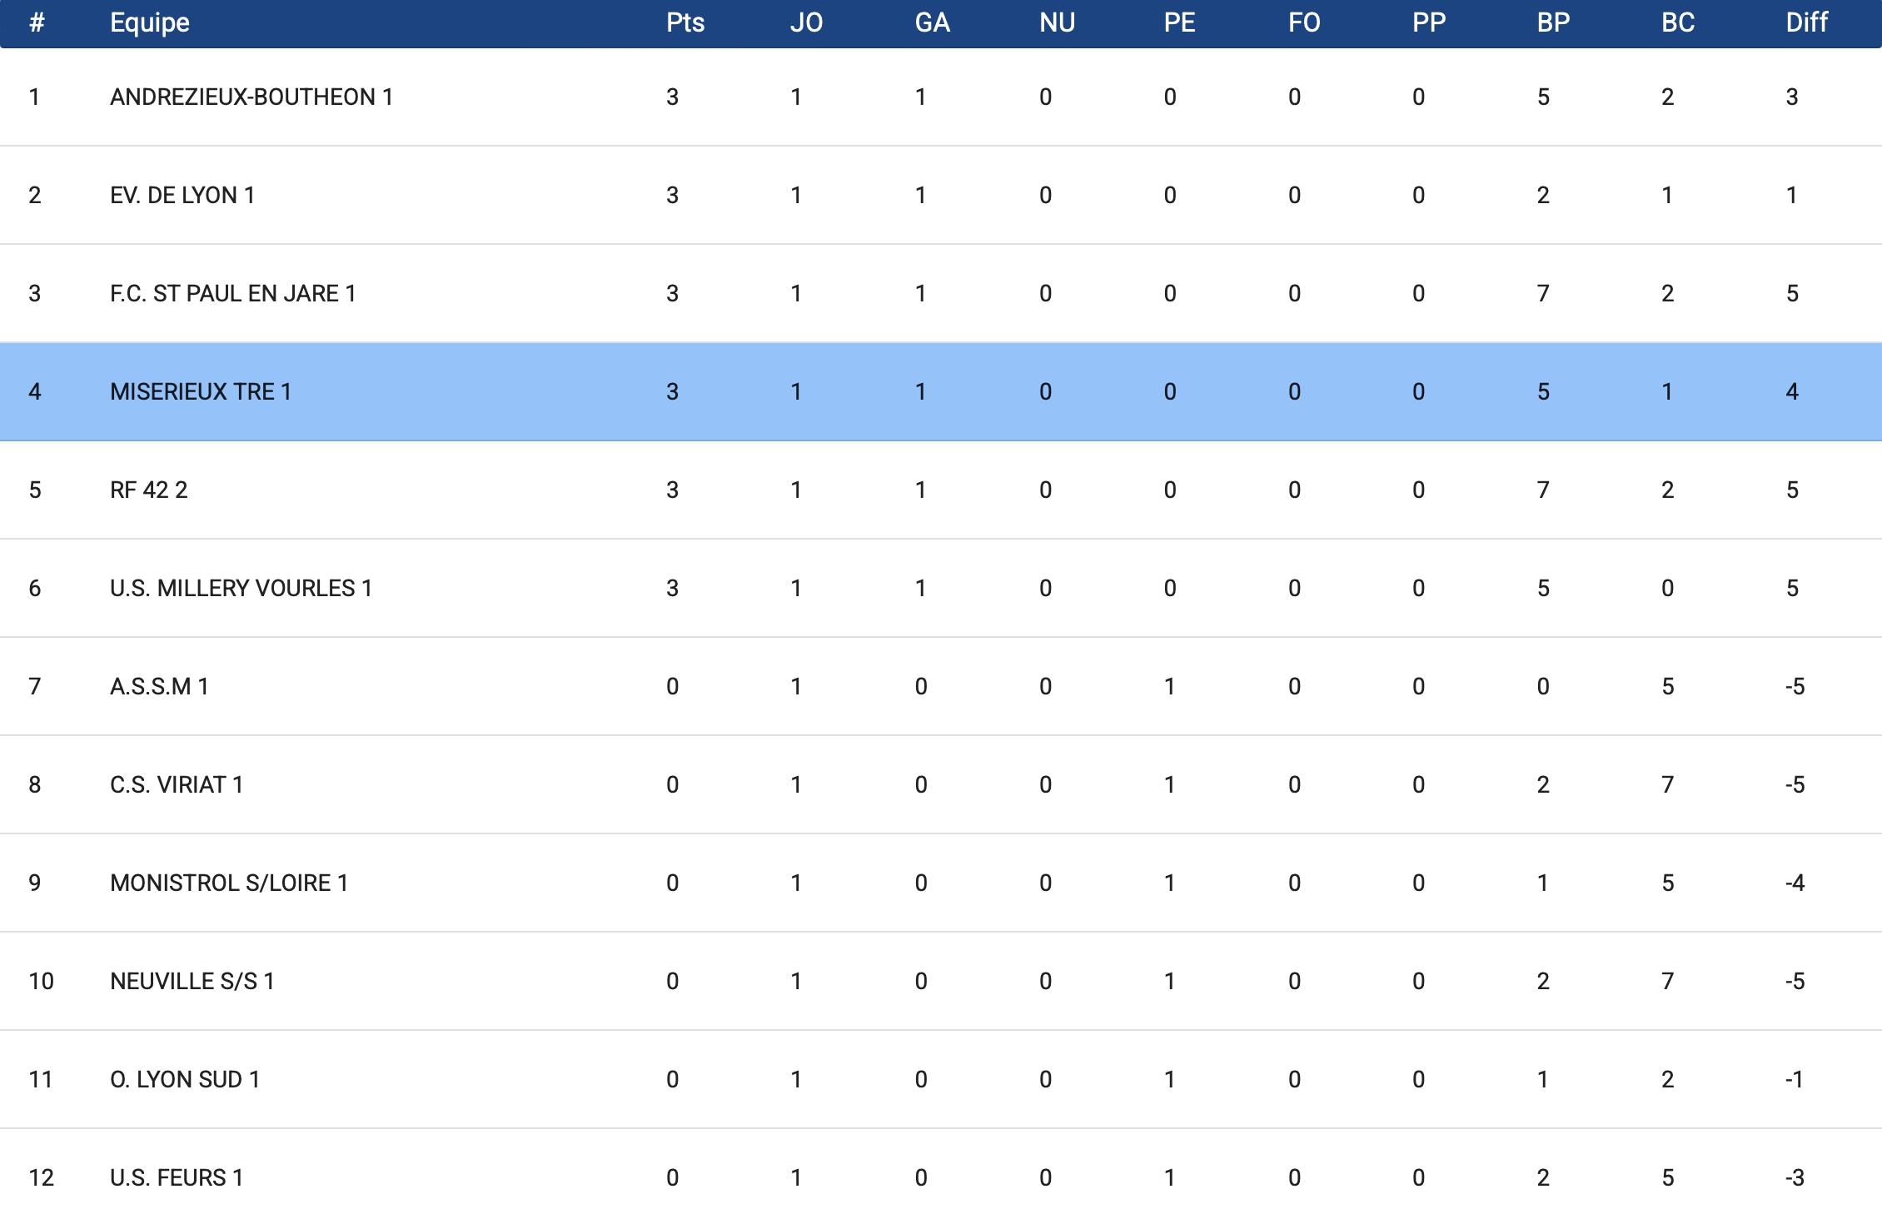Screen dimensions: 1882x1224
Task: Select the BC column header
Action: click(1678, 22)
